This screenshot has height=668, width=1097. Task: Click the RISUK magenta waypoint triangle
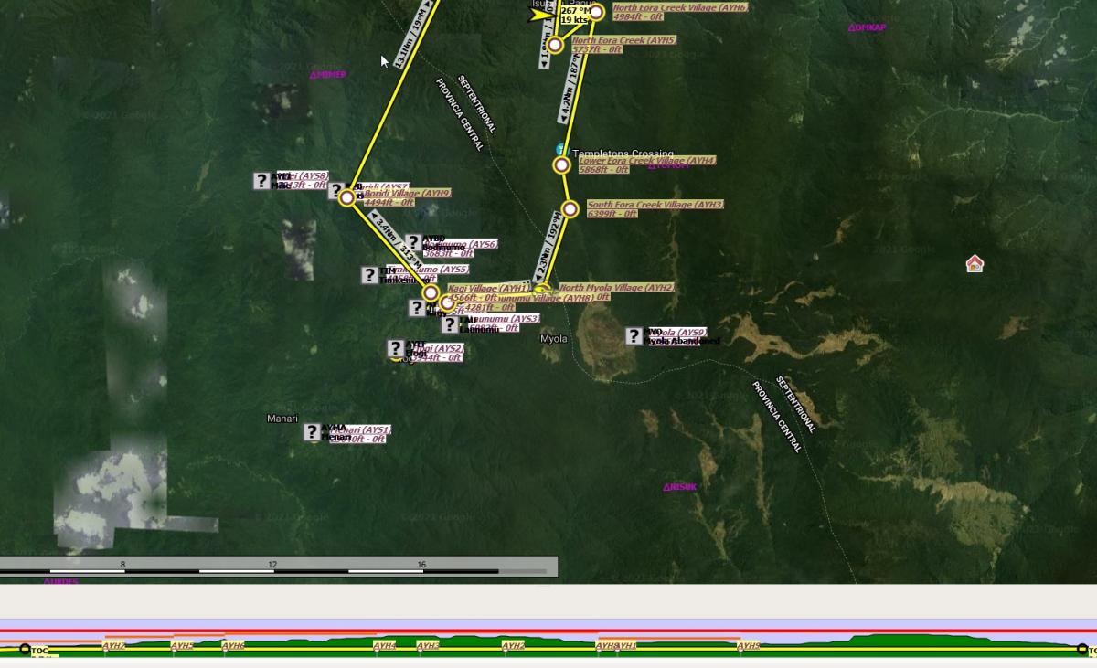click(667, 488)
